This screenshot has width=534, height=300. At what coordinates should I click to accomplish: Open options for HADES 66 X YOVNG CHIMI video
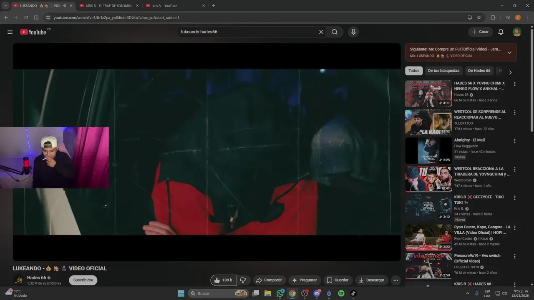coord(514,84)
